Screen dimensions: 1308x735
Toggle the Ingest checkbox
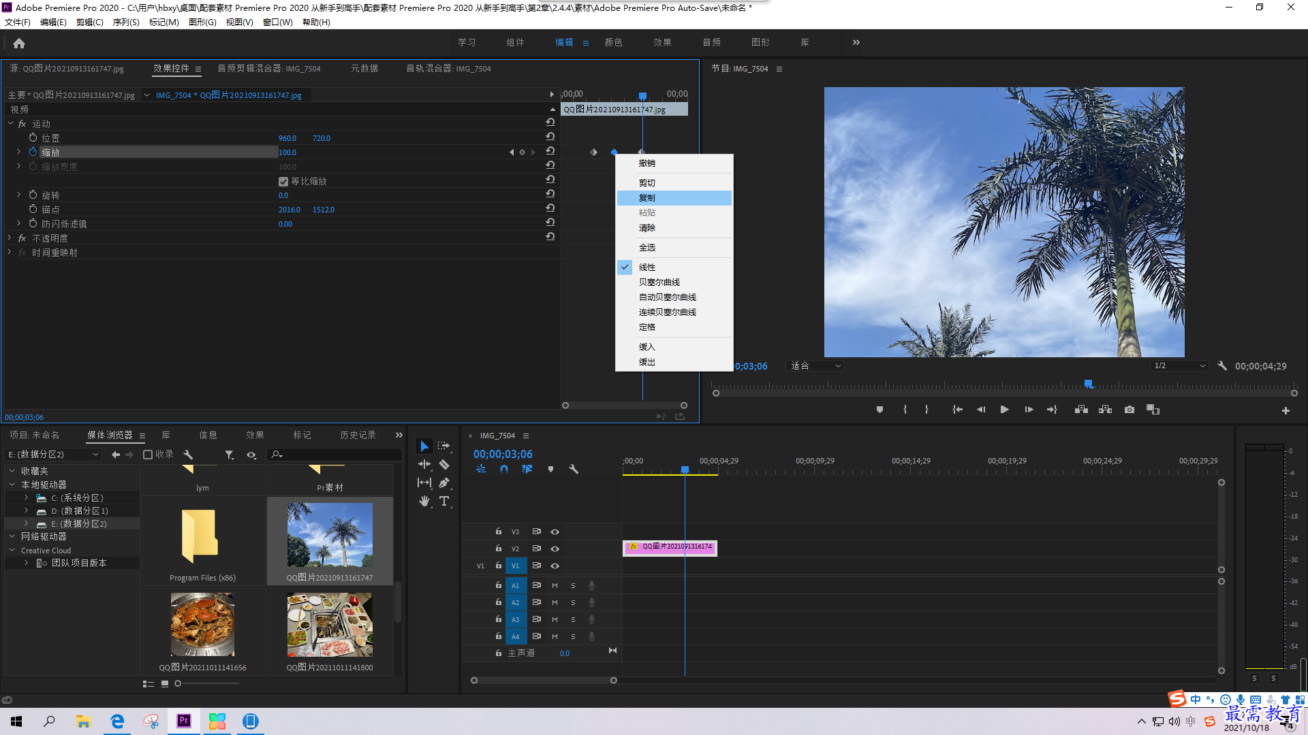[x=148, y=455]
